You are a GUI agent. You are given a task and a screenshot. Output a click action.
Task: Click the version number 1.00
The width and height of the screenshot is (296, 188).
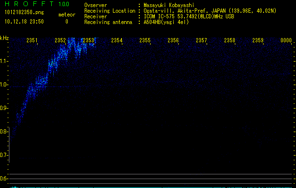point(64,4)
